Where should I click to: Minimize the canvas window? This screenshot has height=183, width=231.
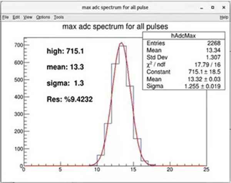(201, 7)
